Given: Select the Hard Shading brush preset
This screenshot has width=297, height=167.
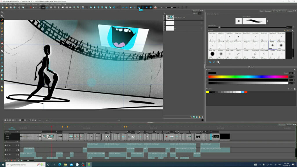Looking at the screenshot, I should click(212, 54).
